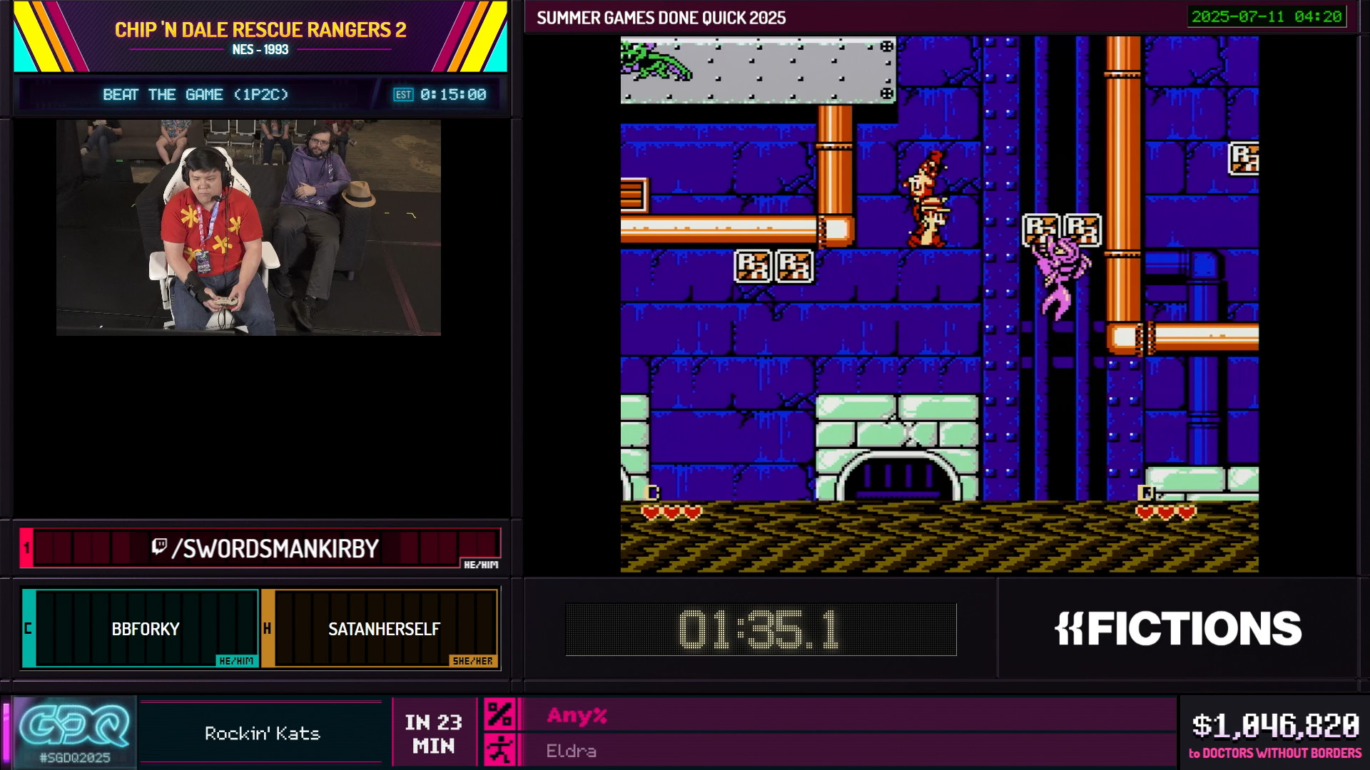Image resolution: width=1370 pixels, height=770 pixels.
Task: Click the hat on the couch in the webcam
Action: pyautogui.click(x=358, y=193)
